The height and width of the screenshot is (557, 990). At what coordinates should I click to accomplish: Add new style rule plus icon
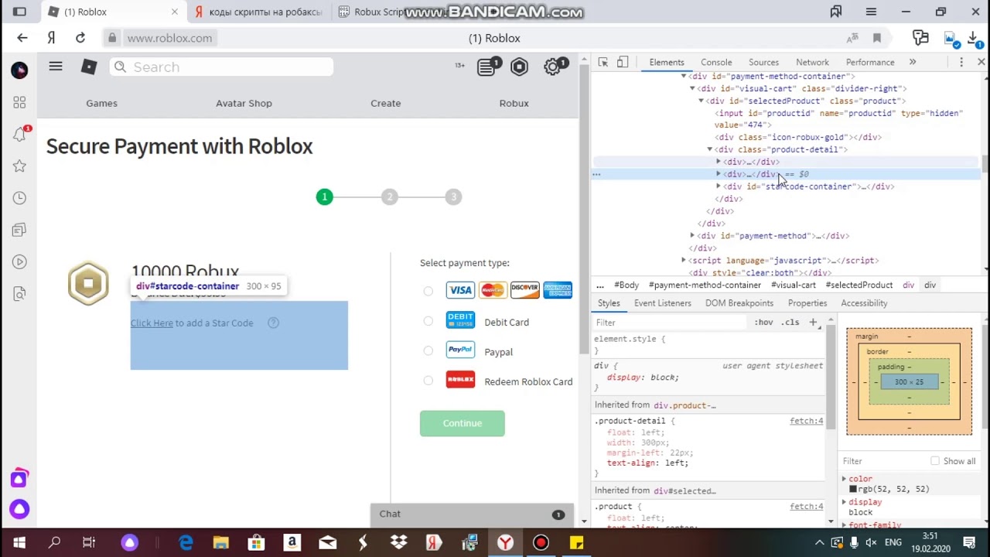813,322
